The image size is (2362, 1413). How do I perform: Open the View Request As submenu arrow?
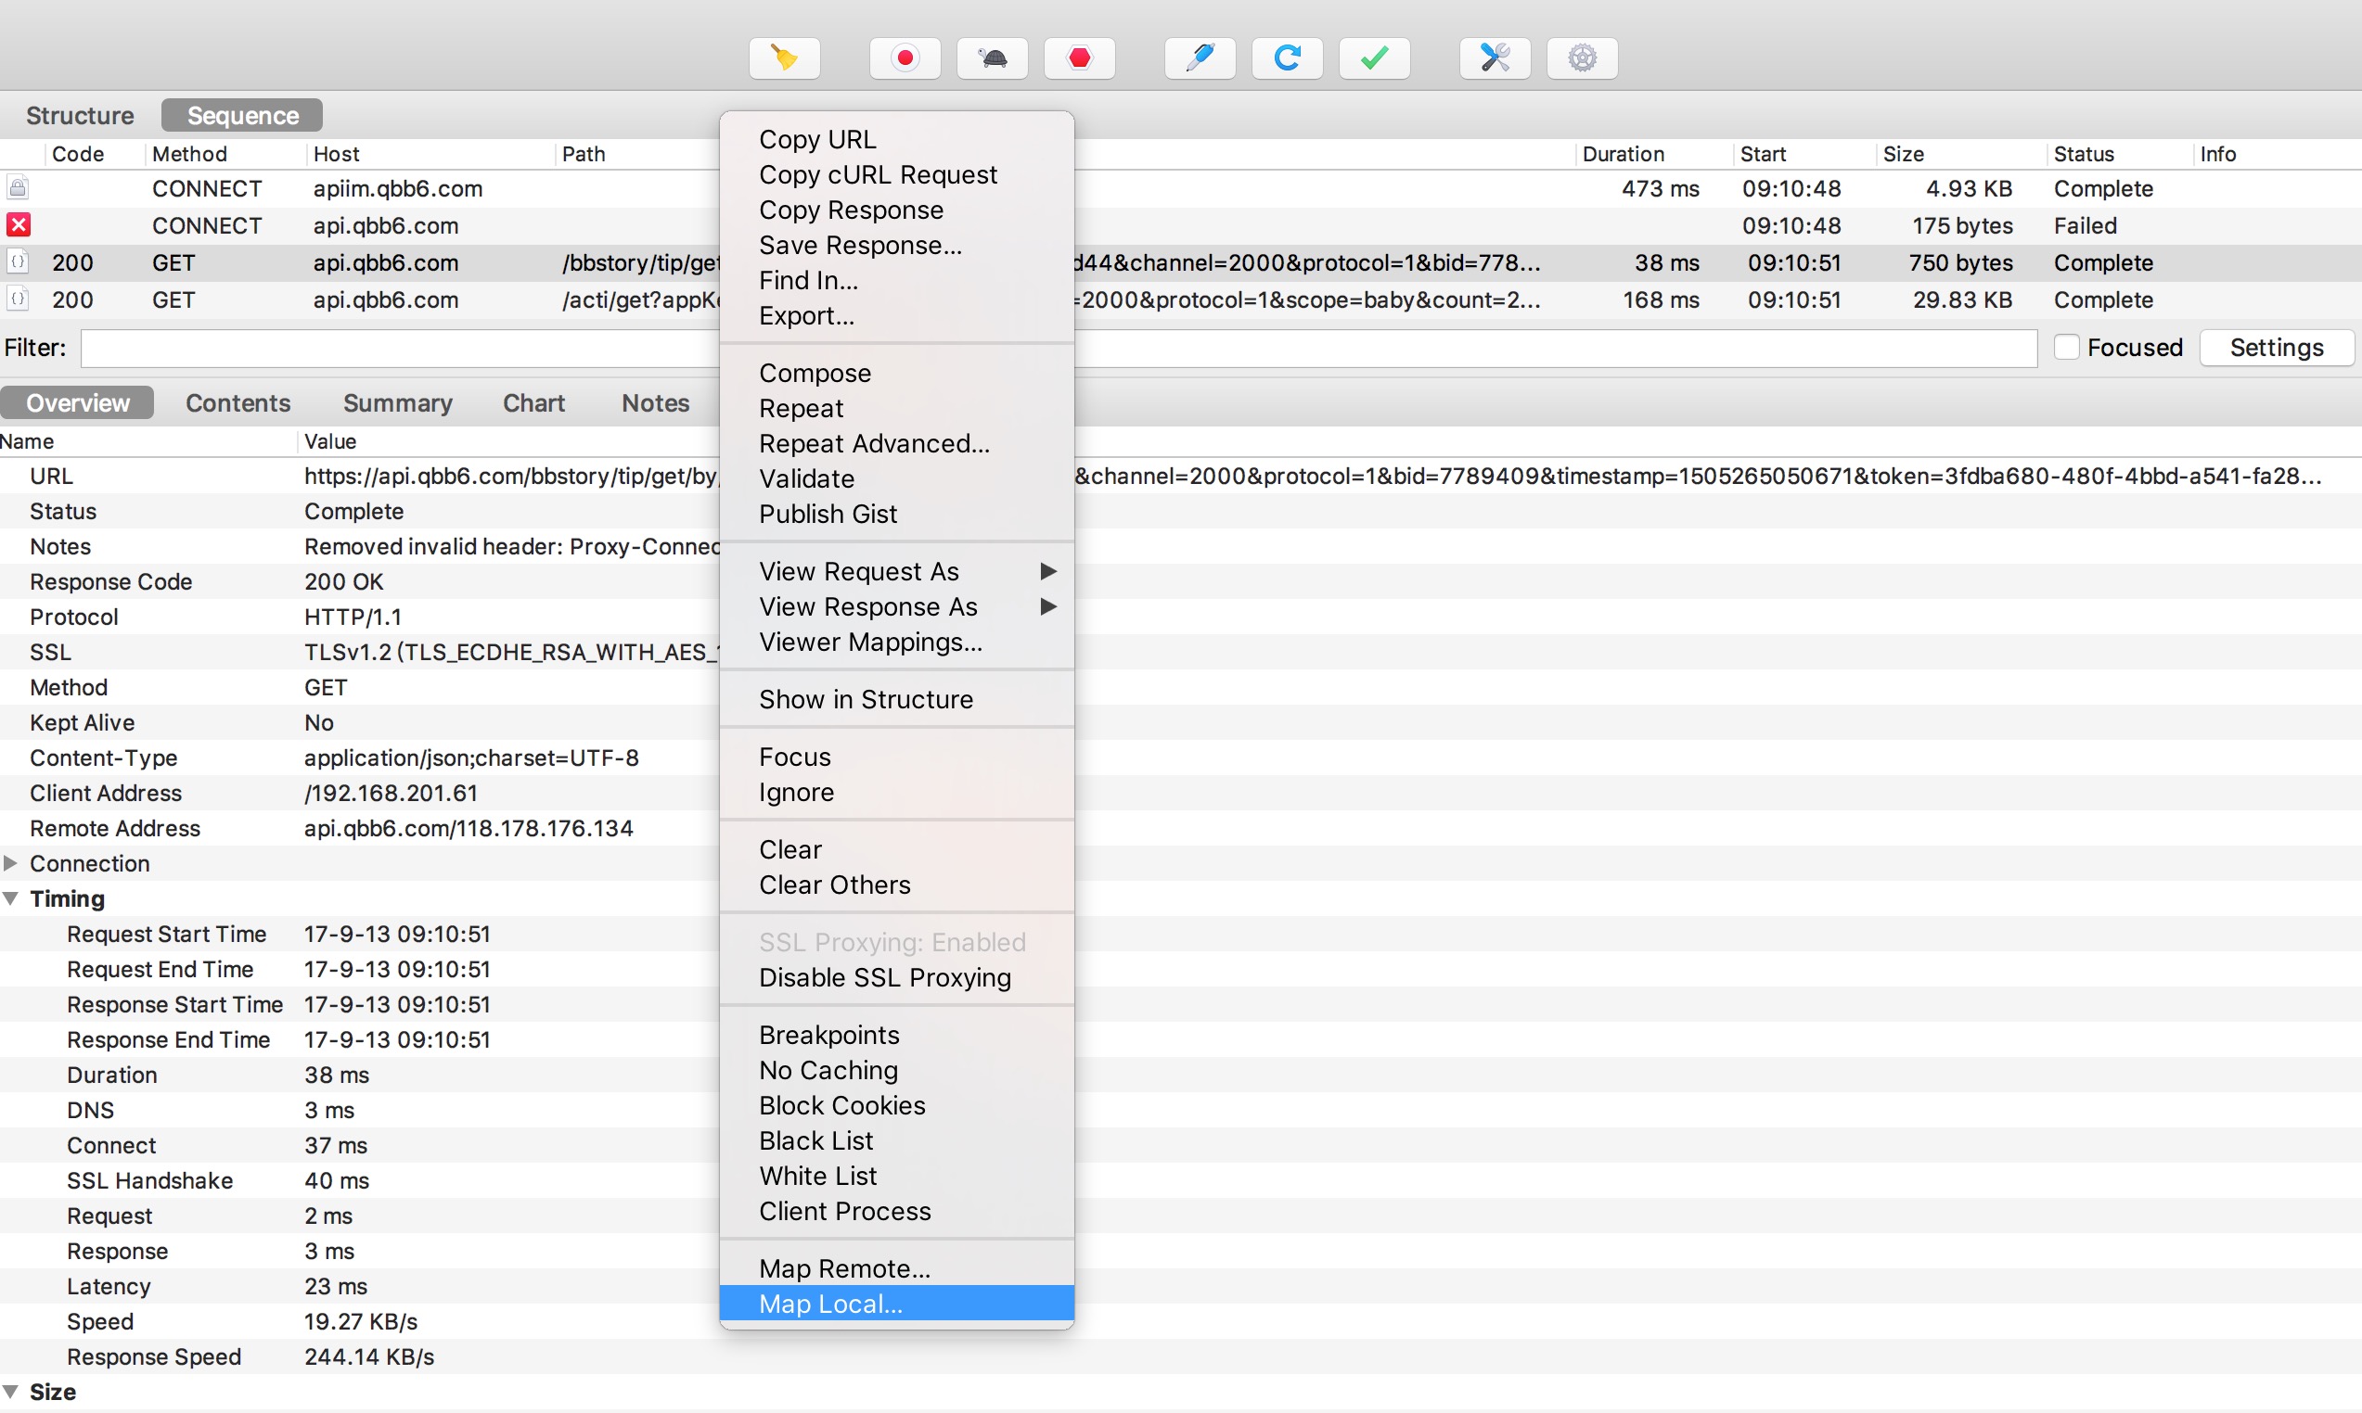coord(1048,571)
